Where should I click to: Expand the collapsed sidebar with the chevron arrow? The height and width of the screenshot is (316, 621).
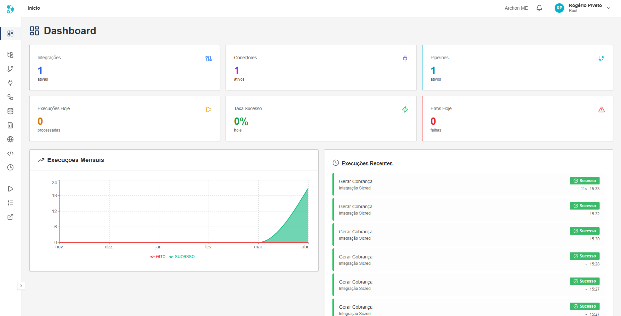[21, 286]
